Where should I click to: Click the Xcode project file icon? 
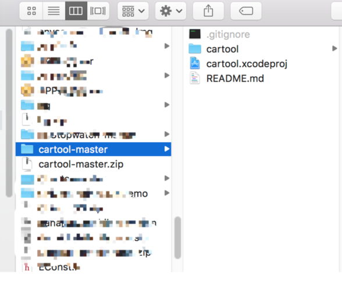[x=195, y=63]
